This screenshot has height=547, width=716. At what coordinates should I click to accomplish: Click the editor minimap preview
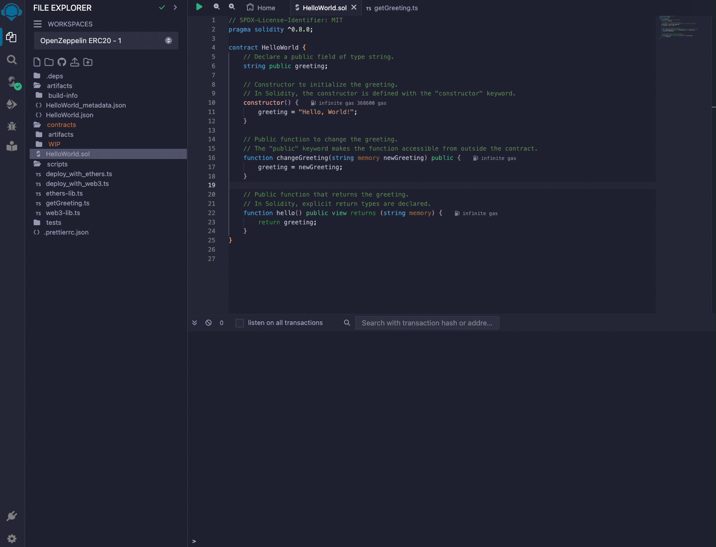681,28
